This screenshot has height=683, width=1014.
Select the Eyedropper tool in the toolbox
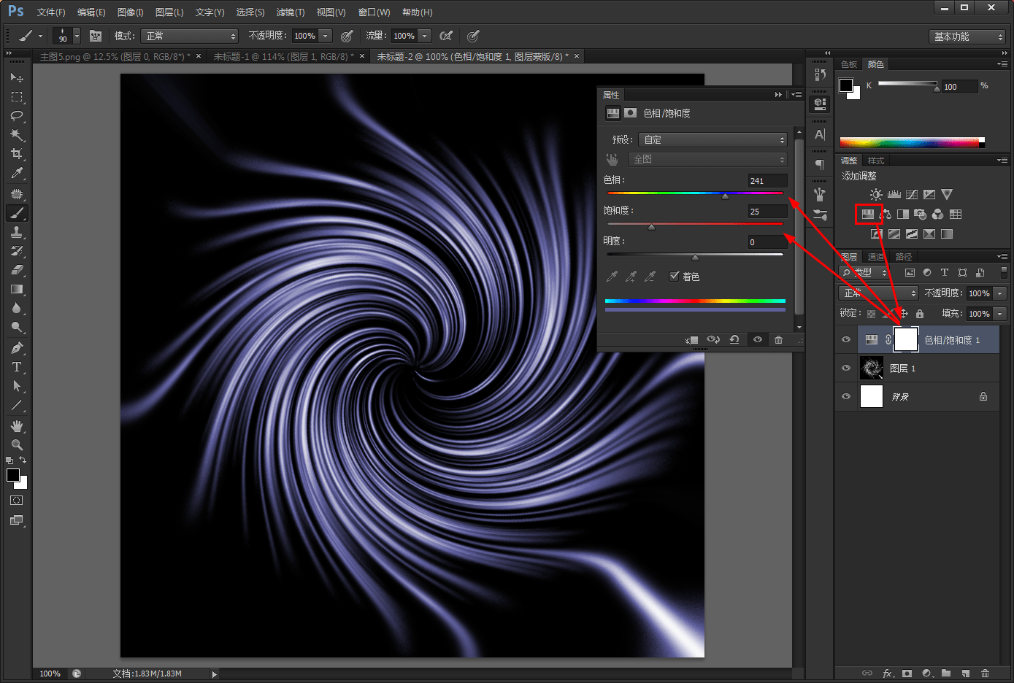[17, 173]
